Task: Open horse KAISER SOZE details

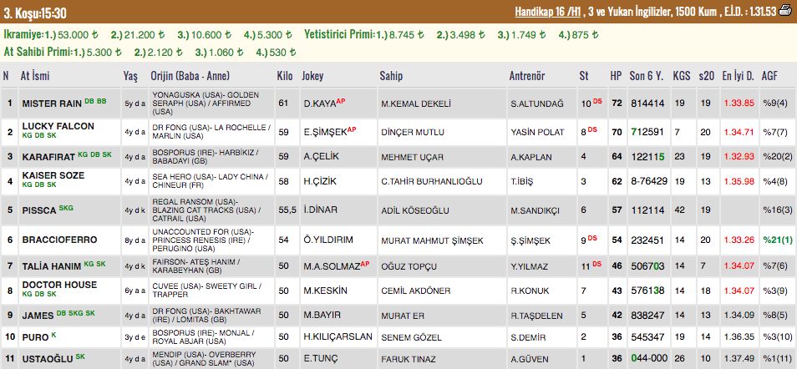Action: click(53, 175)
